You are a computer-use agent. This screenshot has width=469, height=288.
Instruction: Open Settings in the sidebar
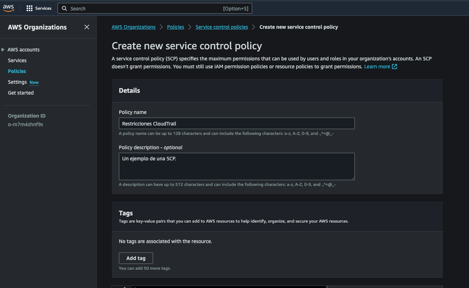17,82
